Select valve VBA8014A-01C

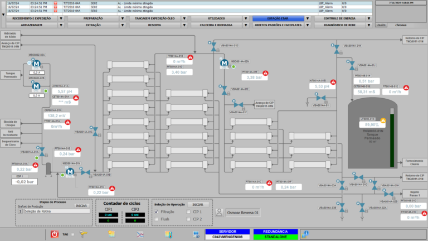pyautogui.click(x=95, y=132)
